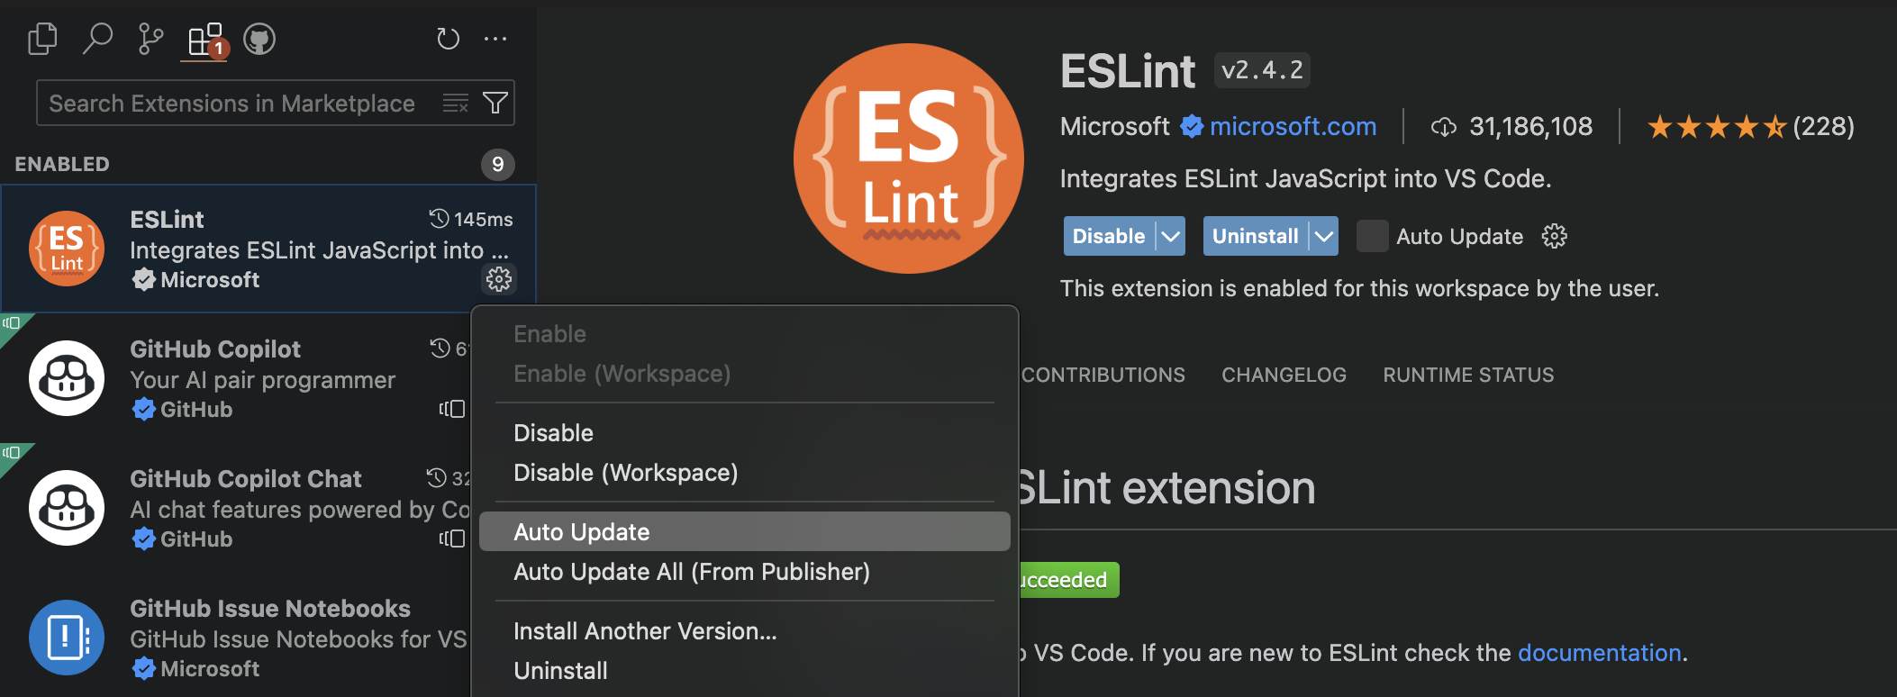Clear extensions search results icon
Screen dimensions: 1897x697
coord(456,104)
